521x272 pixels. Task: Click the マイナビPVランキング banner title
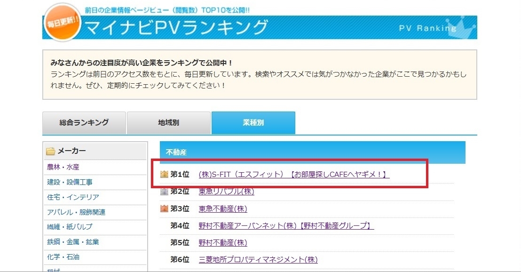click(x=176, y=27)
